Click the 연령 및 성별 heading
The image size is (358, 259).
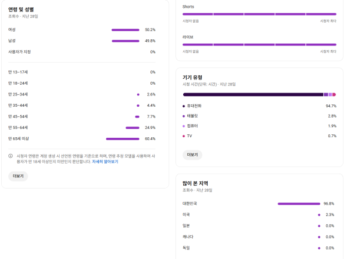pyautogui.click(x=21, y=10)
